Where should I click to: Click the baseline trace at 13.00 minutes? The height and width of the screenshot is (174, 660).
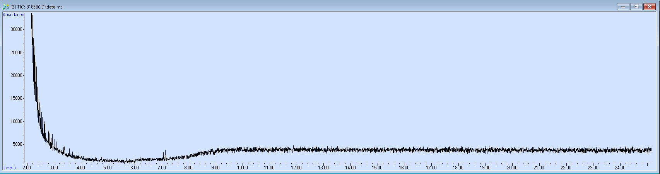pyautogui.click(x=323, y=150)
